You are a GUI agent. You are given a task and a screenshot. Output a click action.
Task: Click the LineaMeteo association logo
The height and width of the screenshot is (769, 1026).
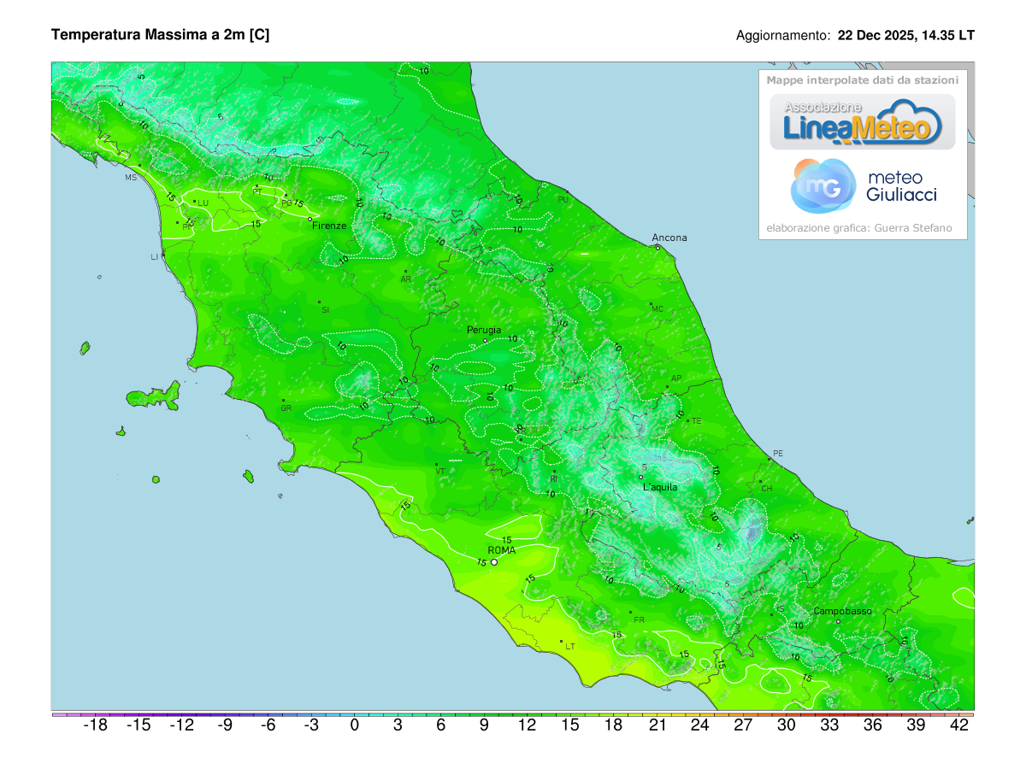[864, 124]
